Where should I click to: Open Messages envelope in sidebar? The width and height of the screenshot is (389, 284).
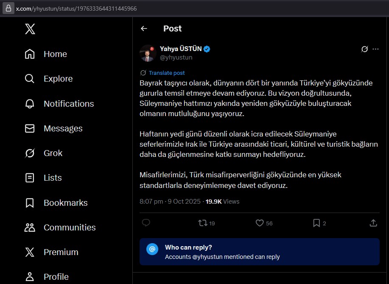[63, 128]
